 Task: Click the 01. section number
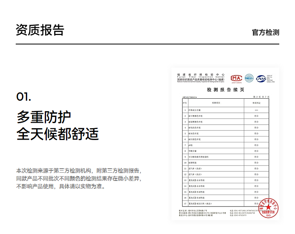click(24, 97)
